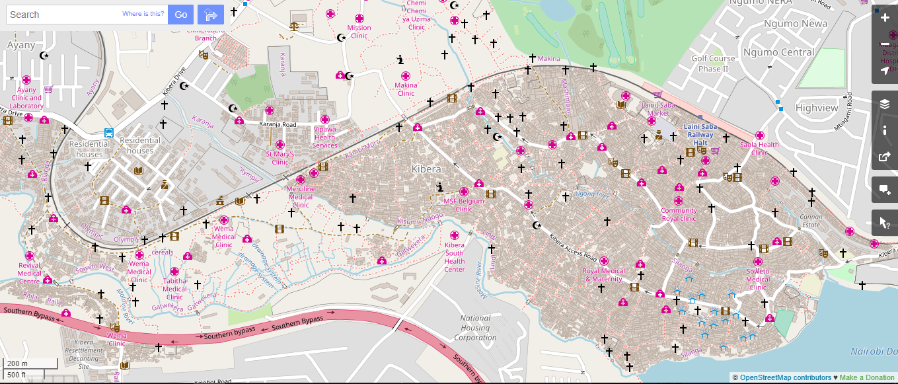The image size is (898, 384).
Task: Click the Share map icon
Action: tap(884, 157)
